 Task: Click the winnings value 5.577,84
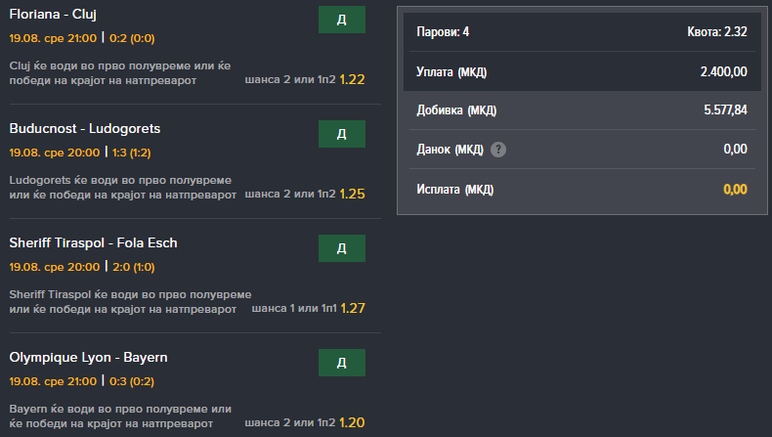coord(725,110)
